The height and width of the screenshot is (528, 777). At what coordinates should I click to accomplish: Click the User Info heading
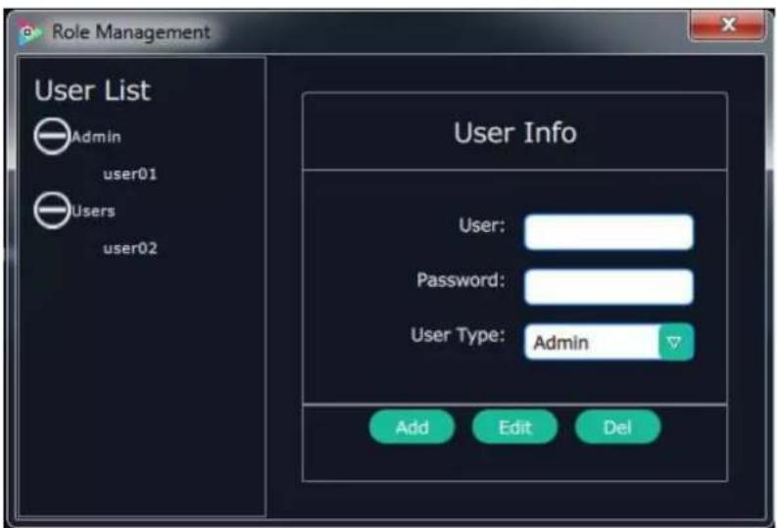515,133
